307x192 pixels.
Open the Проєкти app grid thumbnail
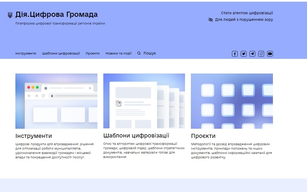click(x=232, y=101)
